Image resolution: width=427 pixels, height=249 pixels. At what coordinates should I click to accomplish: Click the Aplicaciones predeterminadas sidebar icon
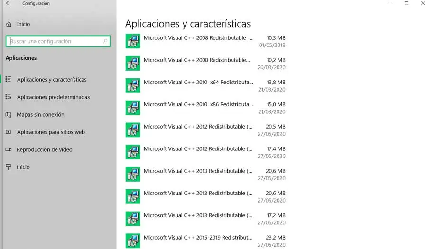click(x=9, y=97)
